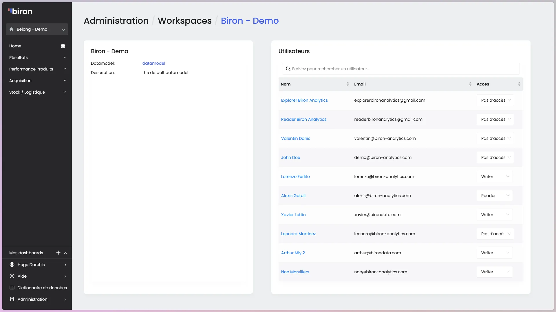Click the Utilisateurs panel heading
Viewport: 556px width, 312px height.
pyautogui.click(x=294, y=51)
